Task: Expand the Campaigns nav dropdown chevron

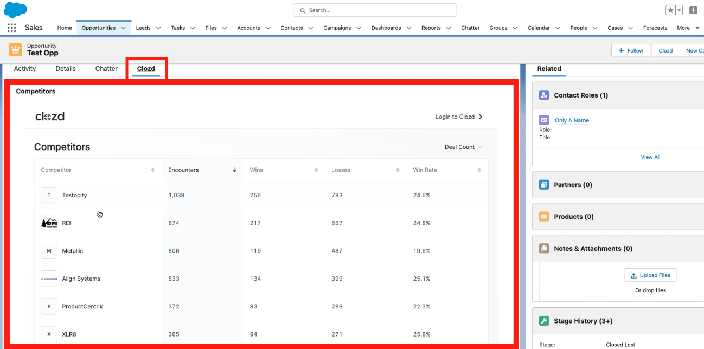Action: 359,28
